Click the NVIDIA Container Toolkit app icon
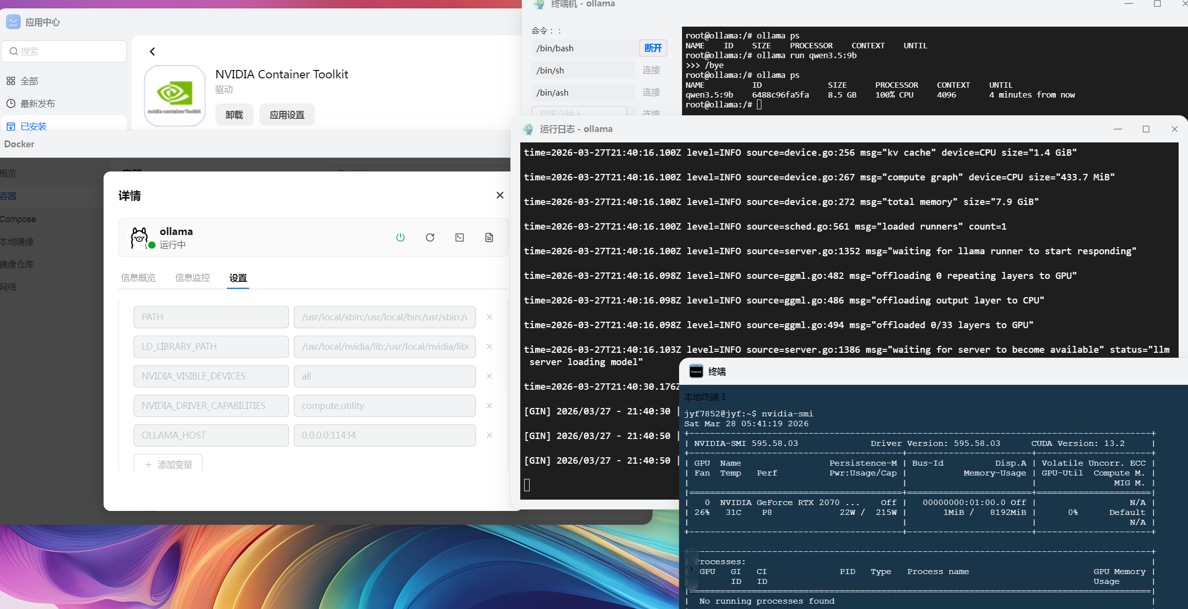The width and height of the screenshot is (1188, 609). [x=175, y=96]
